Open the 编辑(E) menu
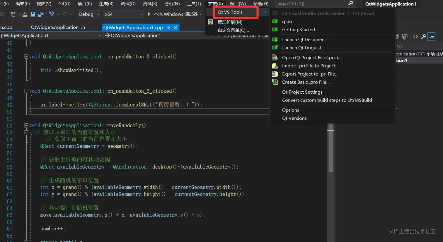 pyautogui.click(x=23, y=4)
